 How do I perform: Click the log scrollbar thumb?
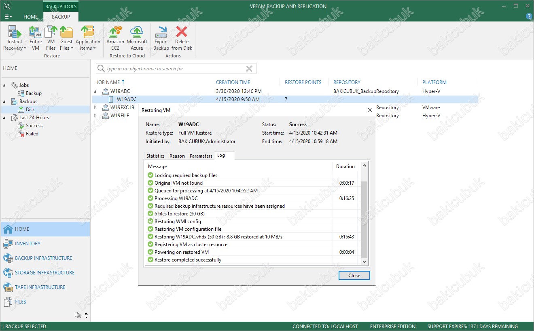364,220
